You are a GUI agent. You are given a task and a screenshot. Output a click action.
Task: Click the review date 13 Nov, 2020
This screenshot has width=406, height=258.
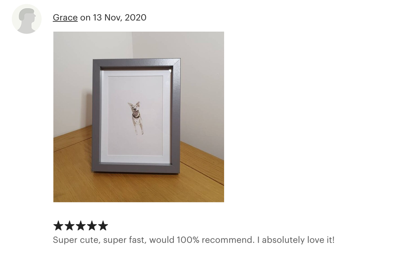tap(120, 17)
